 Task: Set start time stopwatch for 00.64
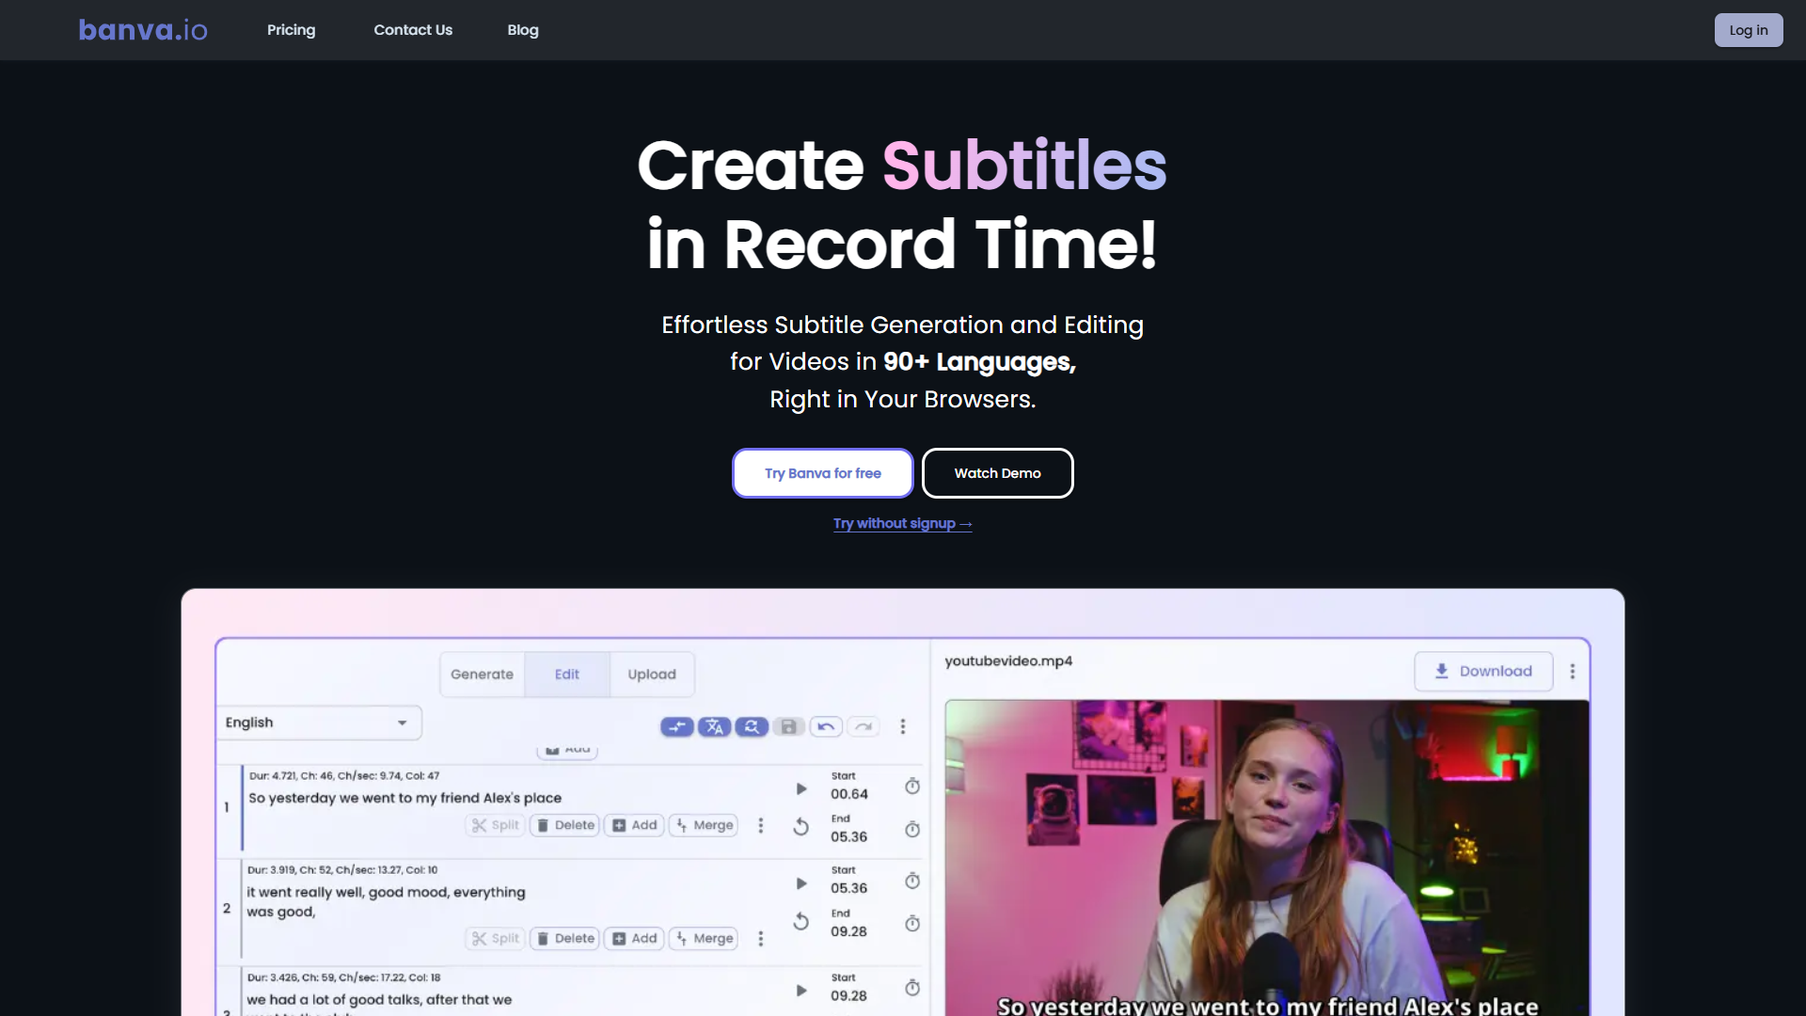(912, 786)
